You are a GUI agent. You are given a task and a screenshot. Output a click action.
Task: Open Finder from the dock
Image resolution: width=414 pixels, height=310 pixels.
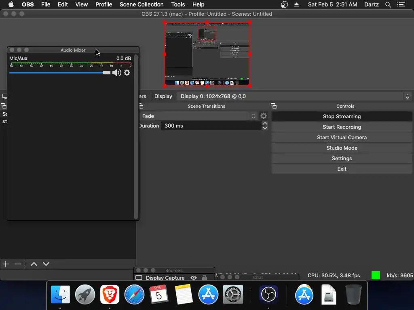(61, 294)
